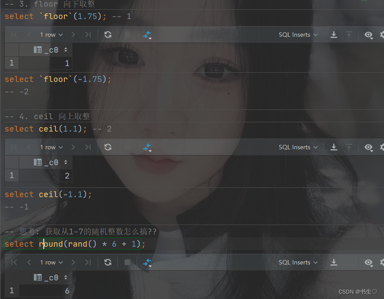Stop the query in floor result toolbar
Screen dimensions: 384x299
pos(127,35)
